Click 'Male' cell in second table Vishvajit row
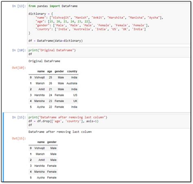 click(53, 148)
